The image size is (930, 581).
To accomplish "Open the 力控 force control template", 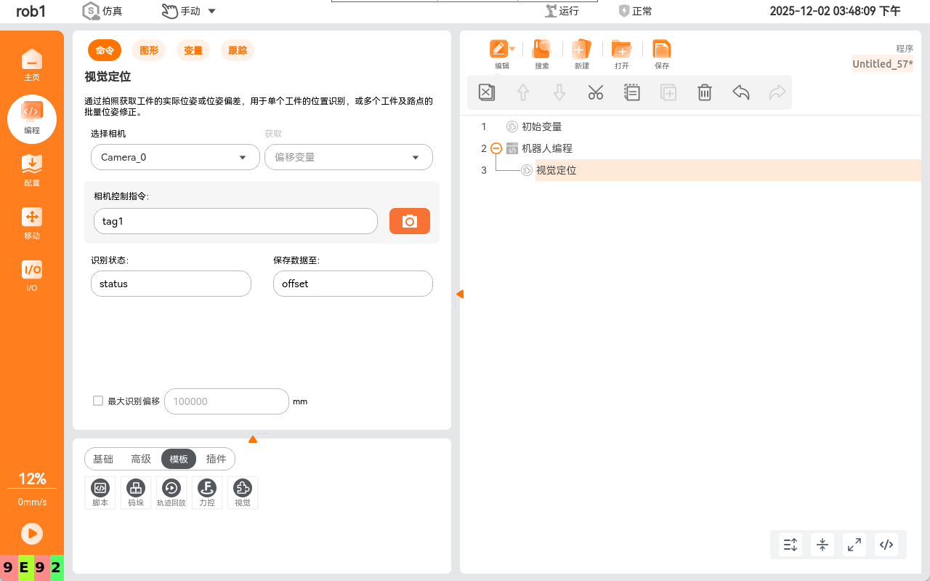I will pos(207,492).
